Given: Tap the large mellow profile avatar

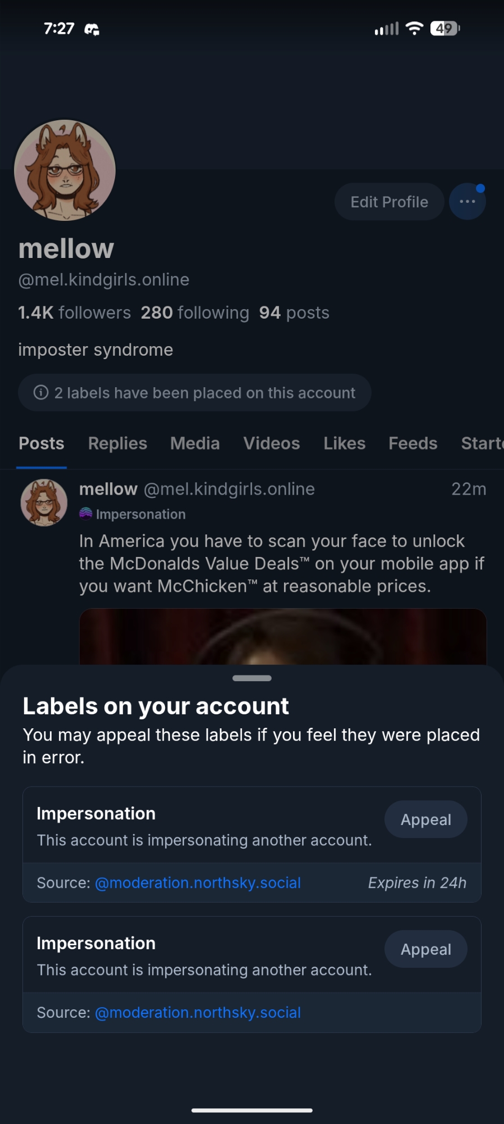Looking at the screenshot, I should click(65, 170).
